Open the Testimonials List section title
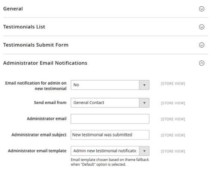 coord(24,27)
